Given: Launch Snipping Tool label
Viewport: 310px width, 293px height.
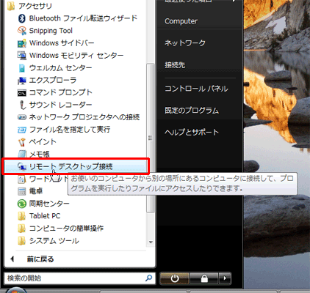Looking at the screenshot, I should coord(51,31).
